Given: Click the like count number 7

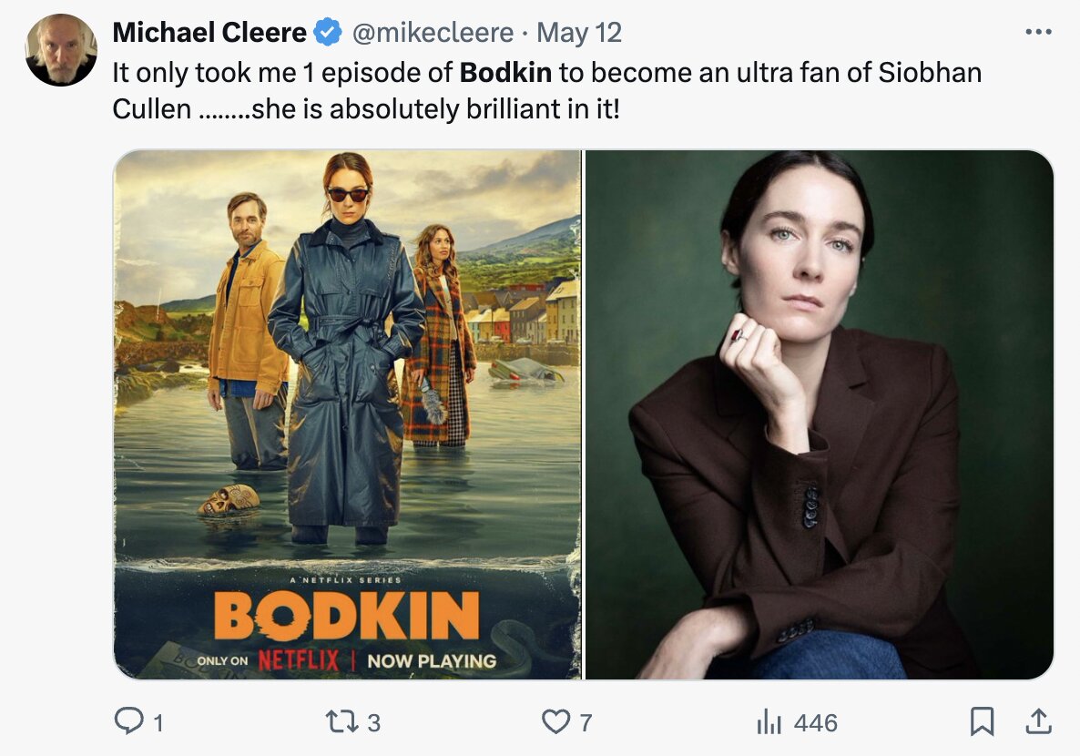Looking at the screenshot, I should [x=586, y=723].
